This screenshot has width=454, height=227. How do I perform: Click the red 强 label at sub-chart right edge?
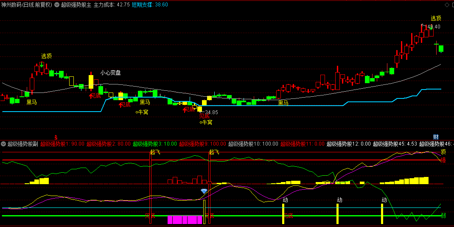pos(443,160)
